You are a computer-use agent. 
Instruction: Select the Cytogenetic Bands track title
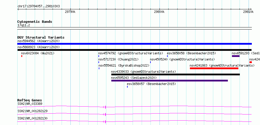[x=35, y=22]
